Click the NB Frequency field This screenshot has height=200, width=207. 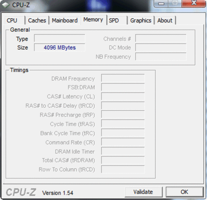pos(161,57)
